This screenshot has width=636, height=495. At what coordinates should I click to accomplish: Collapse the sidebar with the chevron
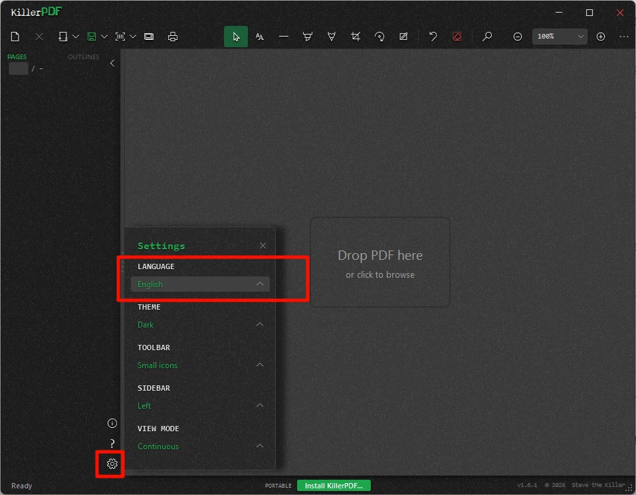(112, 63)
